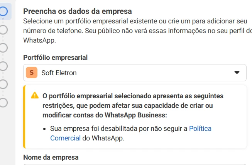Click the Comercial word of the policy link
The image size is (252, 165).
point(65,138)
